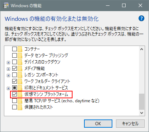This screenshot has width=149, height=132.
Task: Minimize the Windows の機能 dialog
Action: point(108,5)
